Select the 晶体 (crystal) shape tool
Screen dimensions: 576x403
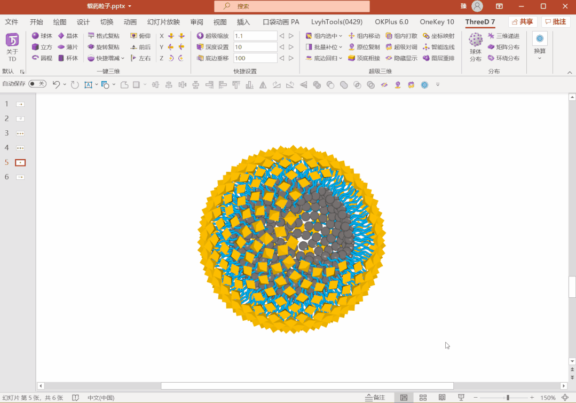(70, 36)
